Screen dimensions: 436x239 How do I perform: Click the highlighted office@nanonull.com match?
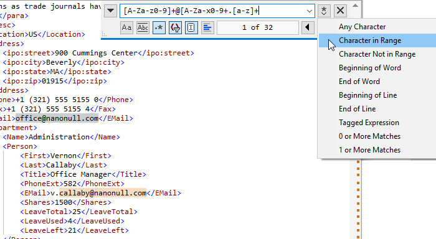[57, 118]
